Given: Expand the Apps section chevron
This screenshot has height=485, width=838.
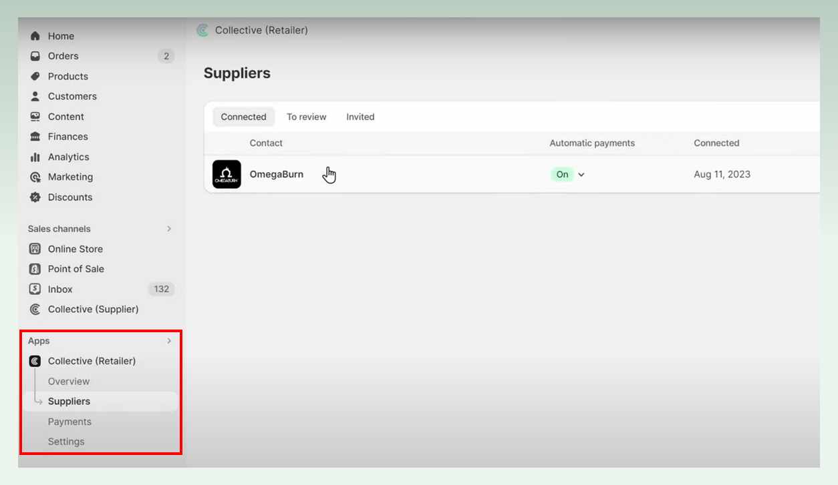Looking at the screenshot, I should [169, 341].
